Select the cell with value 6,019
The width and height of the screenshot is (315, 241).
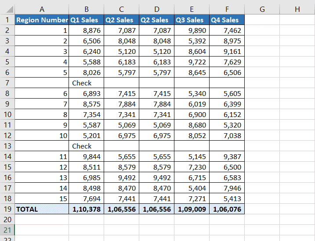(x=192, y=104)
